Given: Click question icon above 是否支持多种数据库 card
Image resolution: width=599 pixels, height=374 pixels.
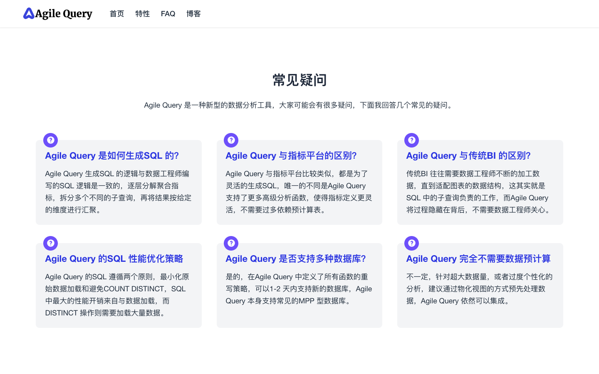Looking at the screenshot, I should (231, 243).
